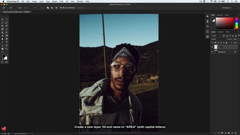Click the Shape button in options bar

(x=42, y=8)
